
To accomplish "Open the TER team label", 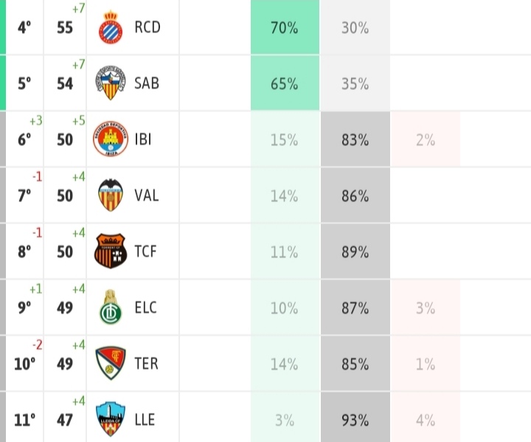I will click(146, 364).
